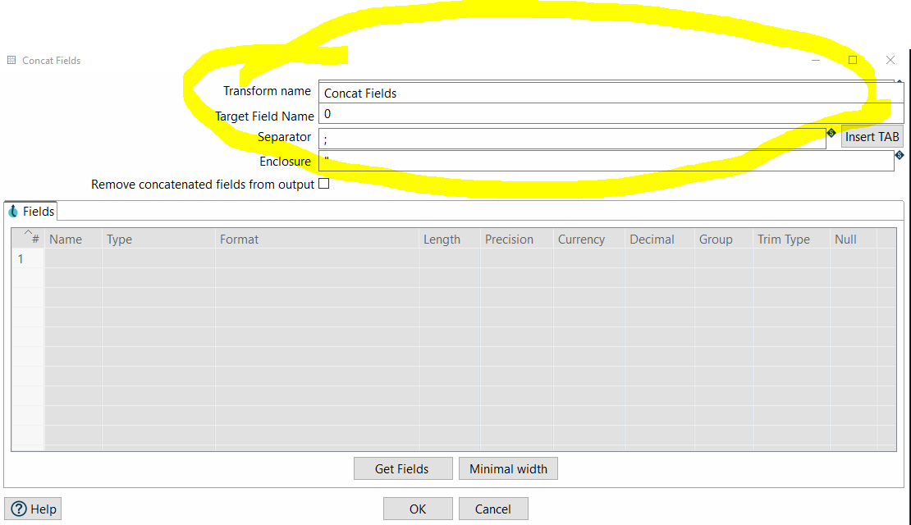
Task: Click the Currency column header
Action: tap(589, 239)
